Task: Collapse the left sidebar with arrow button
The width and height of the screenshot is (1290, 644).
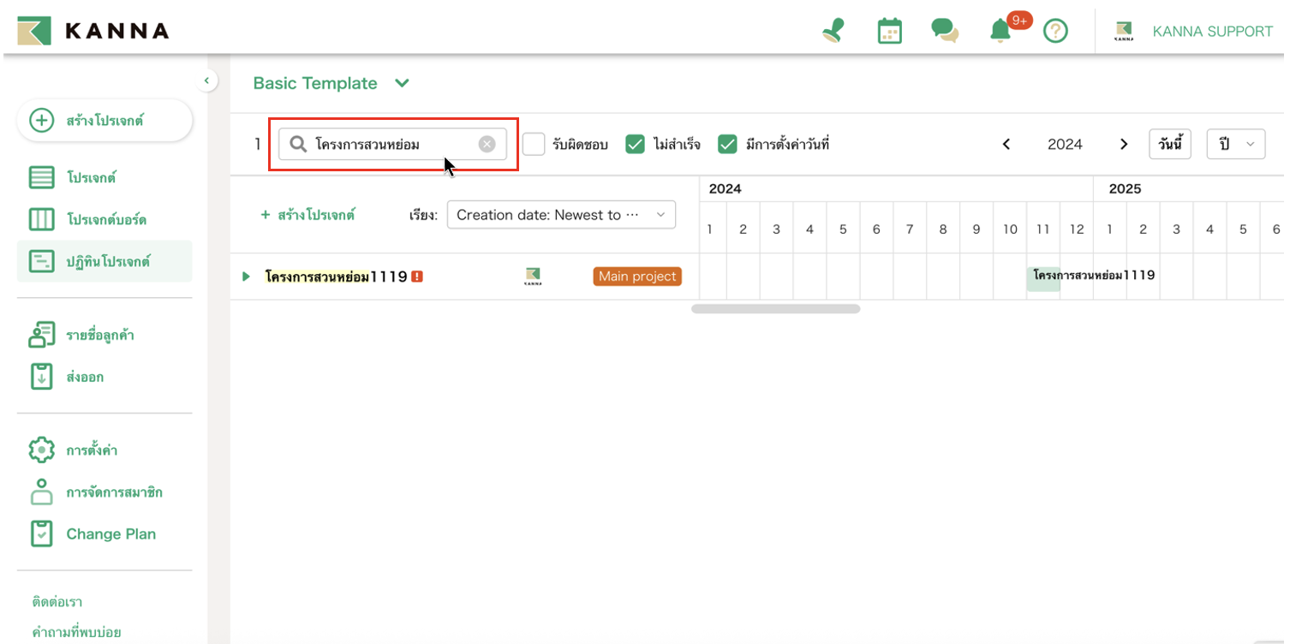Action: pyautogui.click(x=206, y=81)
